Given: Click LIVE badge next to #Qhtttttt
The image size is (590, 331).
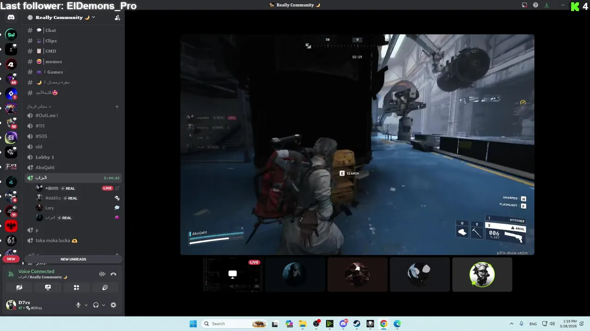Looking at the screenshot, I should [107, 188].
